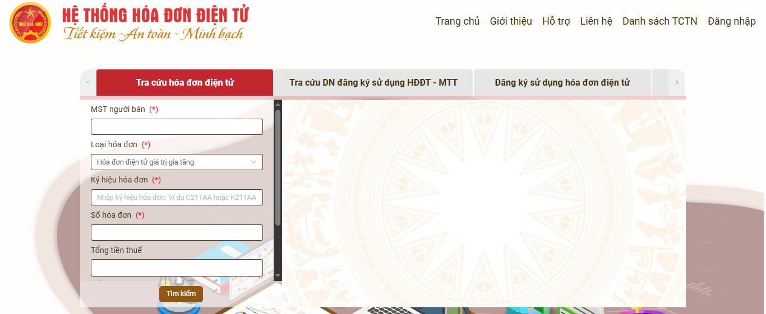Open the Liên hệ link
The height and width of the screenshot is (314, 766).
tap(596, 21)
